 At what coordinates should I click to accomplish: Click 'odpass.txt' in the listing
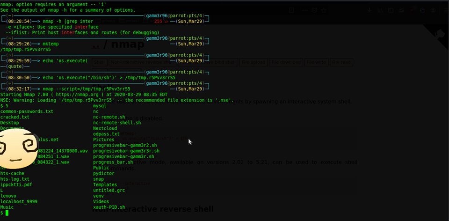106,134
